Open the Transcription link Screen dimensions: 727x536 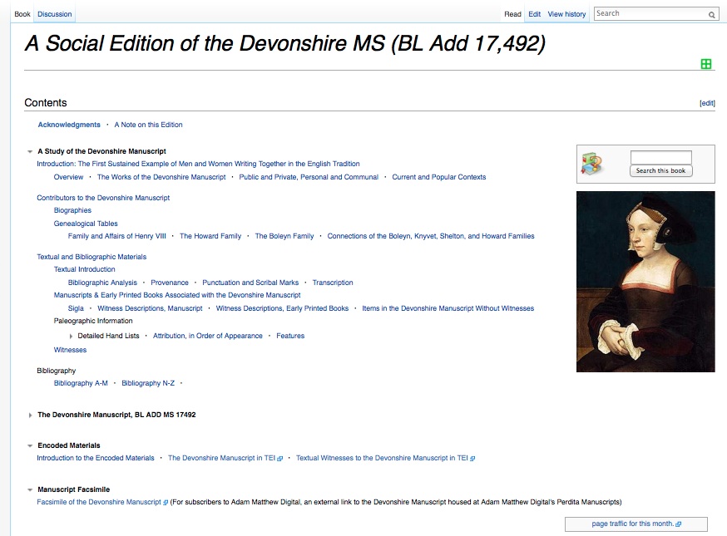point(333,283)
